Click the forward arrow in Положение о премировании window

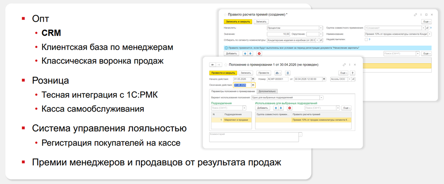click(x=218, y=65)
